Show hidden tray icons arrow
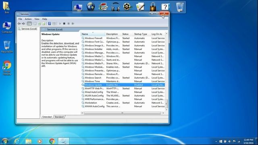 216,141
